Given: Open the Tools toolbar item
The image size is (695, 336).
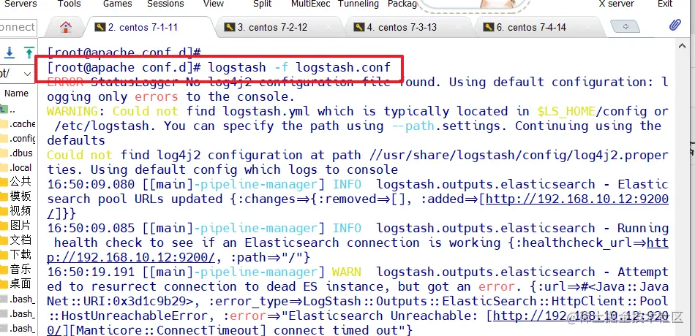Looking at the screenshot, I should click(69, 4).
